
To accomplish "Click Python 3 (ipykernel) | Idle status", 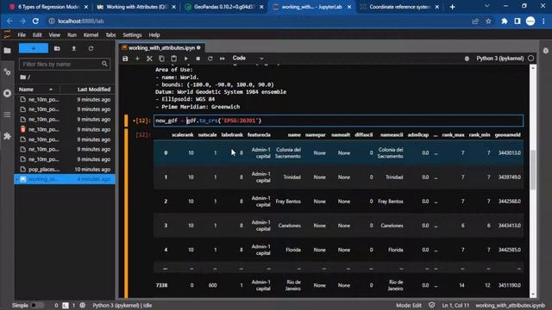I will click(x=122, y=306).
